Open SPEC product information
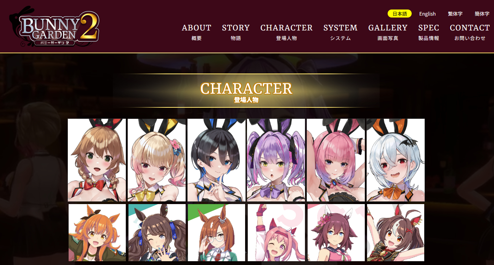The image size is (494, 265). click(429, 32)
